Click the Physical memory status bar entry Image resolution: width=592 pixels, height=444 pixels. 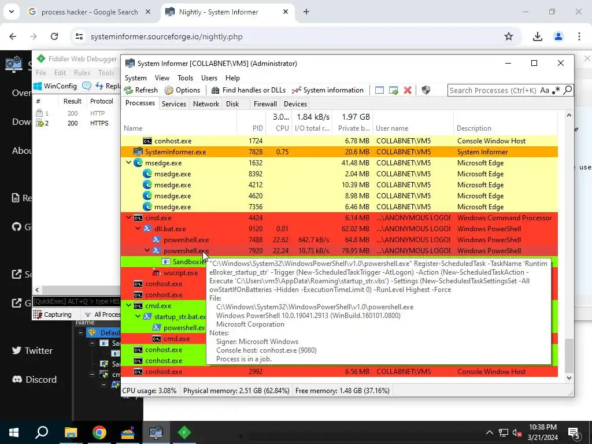tap(236, 391)
